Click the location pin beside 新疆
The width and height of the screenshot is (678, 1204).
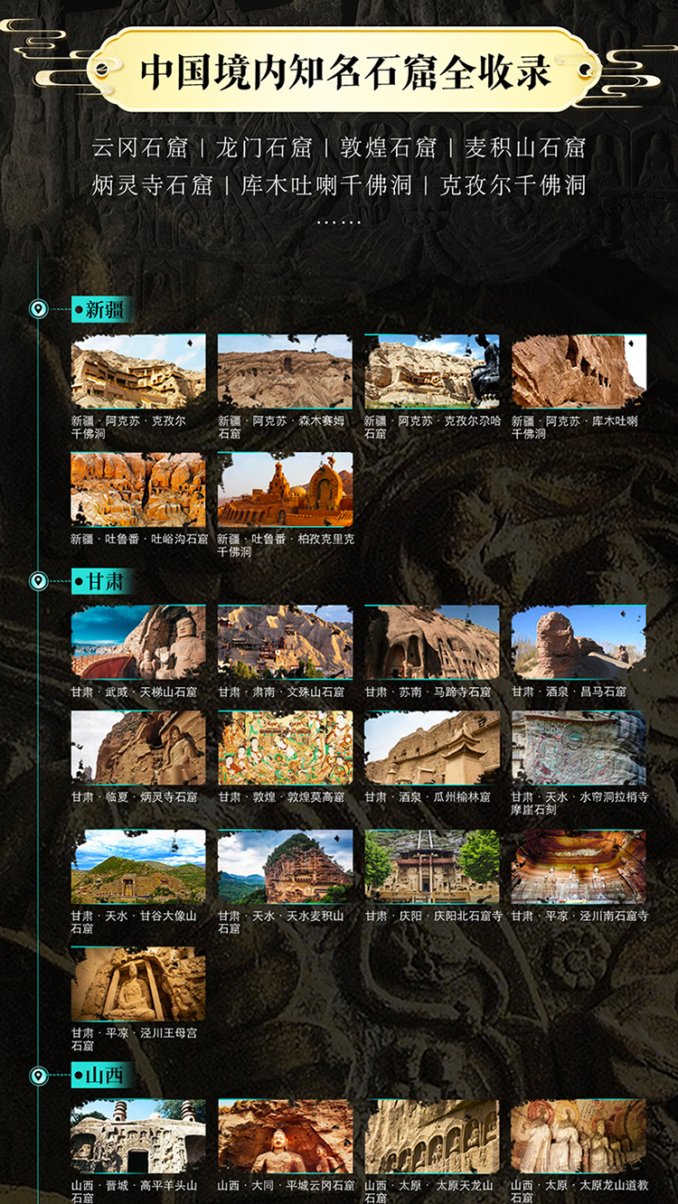point(38,310)
